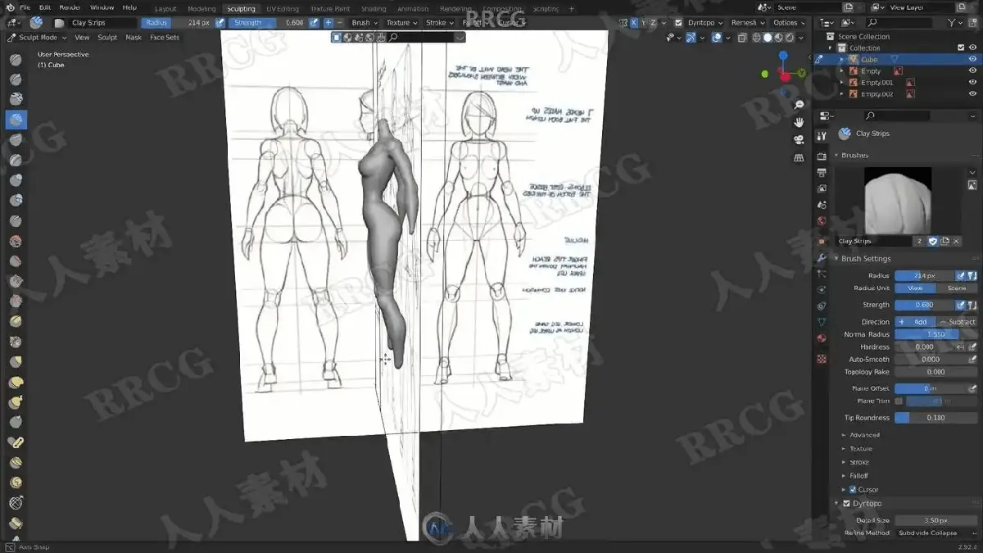Screen dimensions: 983x553
Task: Expand the Falloff panel in properties
Action: tap(858, 475)
